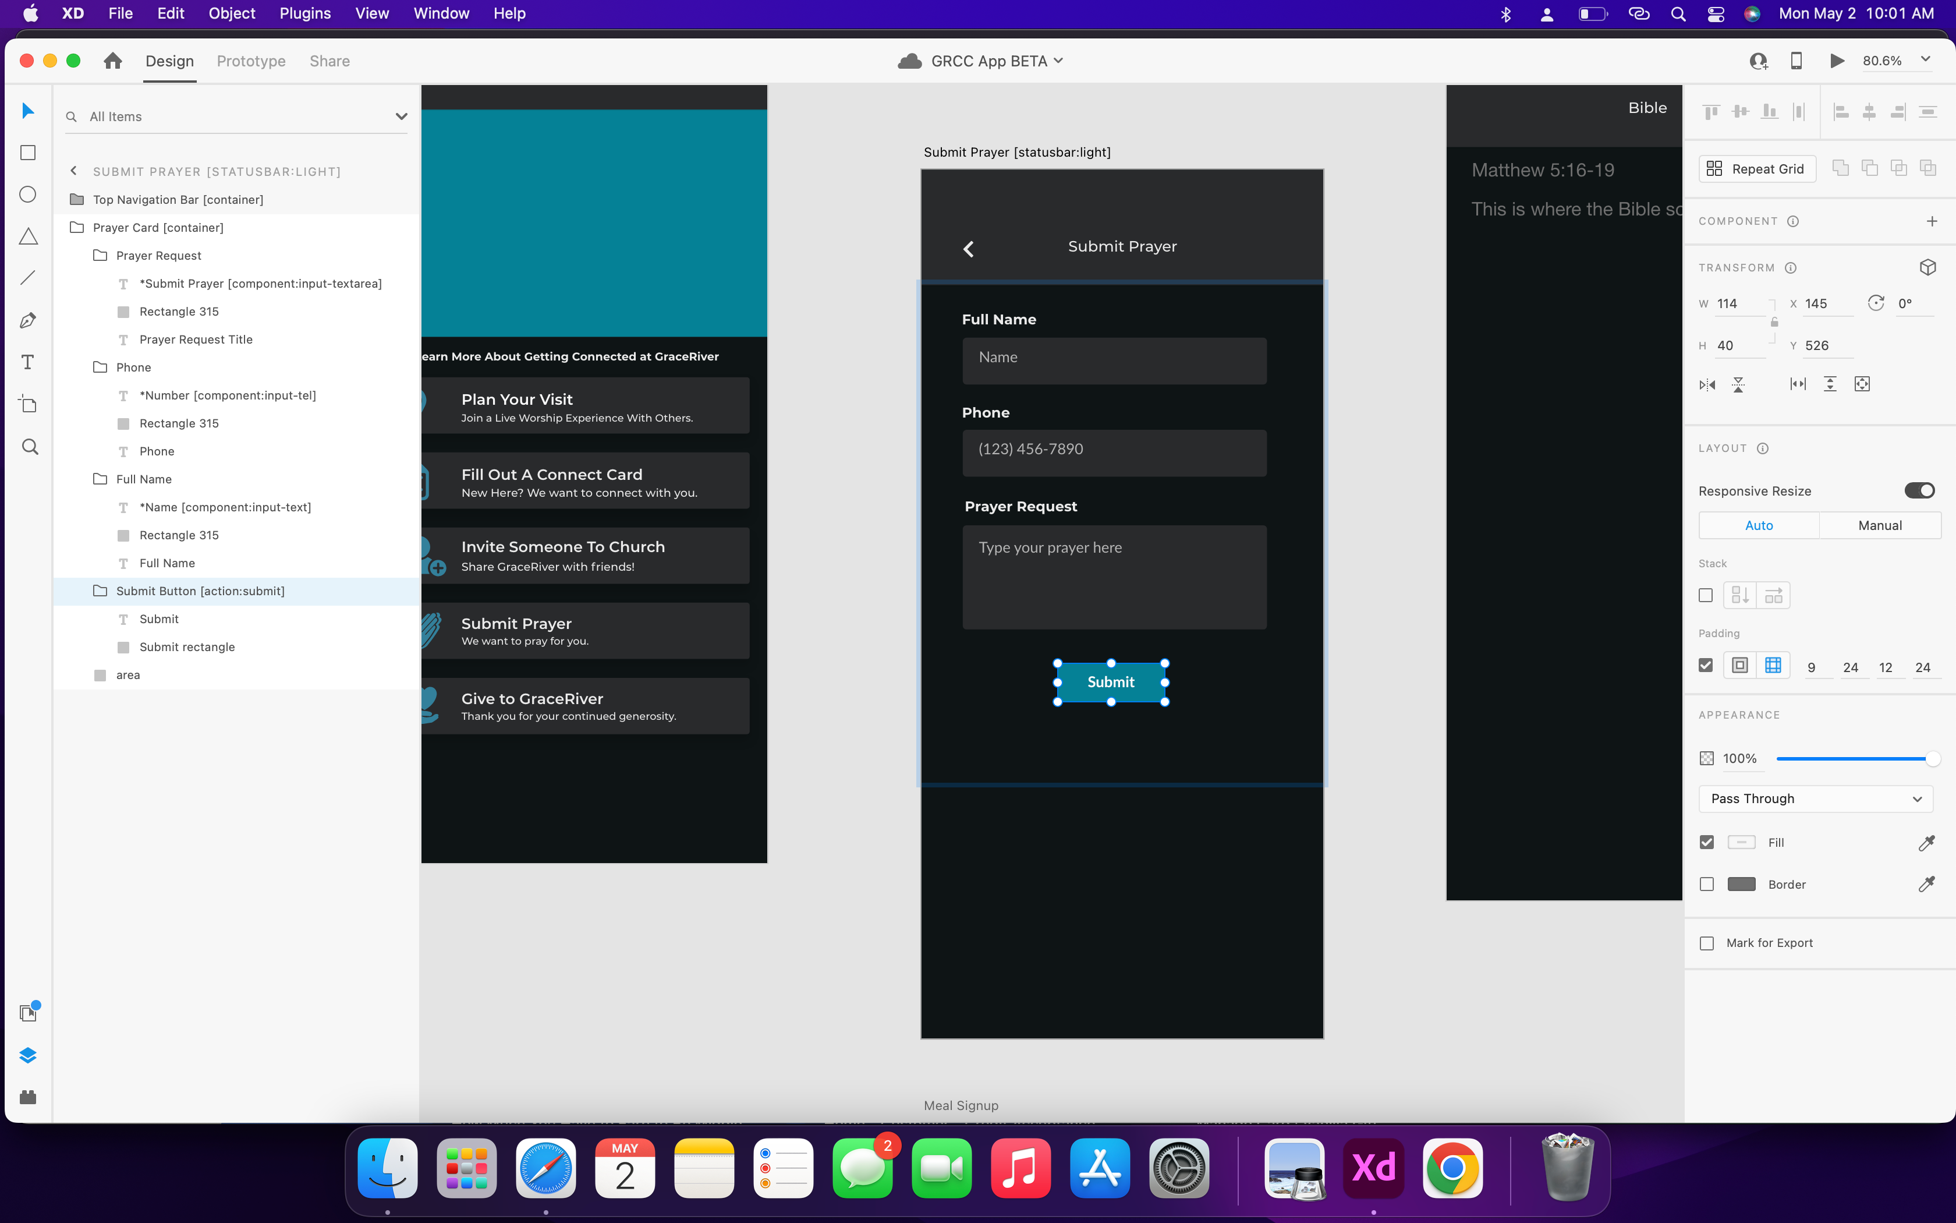Select the Zoom tool
The image size is (1956, 1223).
30,447
